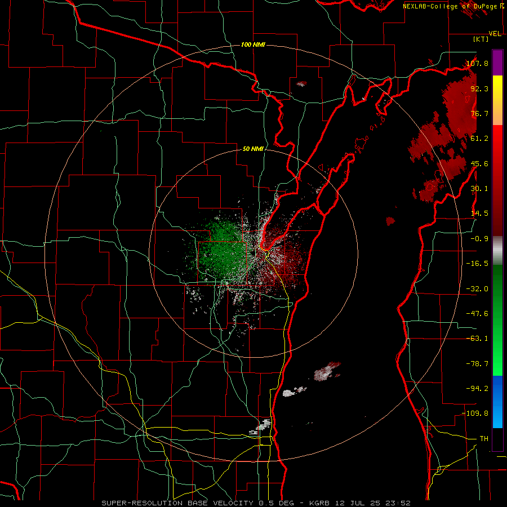The width and height of the screenshot is (507, 507).
Task: Click the blue segment of velocity color bar
Action: click(x=497, y=402)
